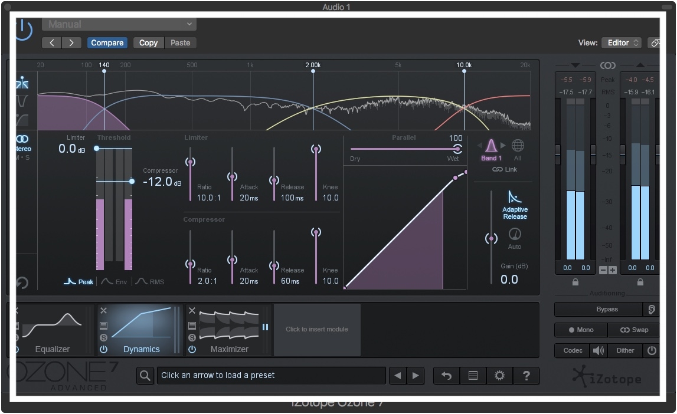
Task: Click the Compressor Ratio slider knob
Action: [x=191, y=264]
